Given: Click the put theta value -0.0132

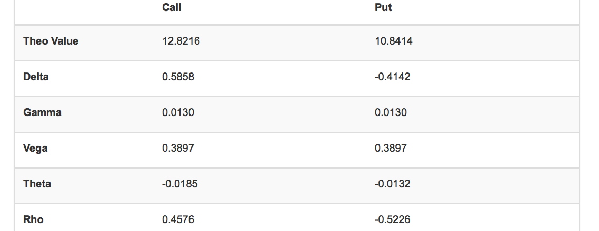Looking at the screenshot, I should (x=393, y=184).
